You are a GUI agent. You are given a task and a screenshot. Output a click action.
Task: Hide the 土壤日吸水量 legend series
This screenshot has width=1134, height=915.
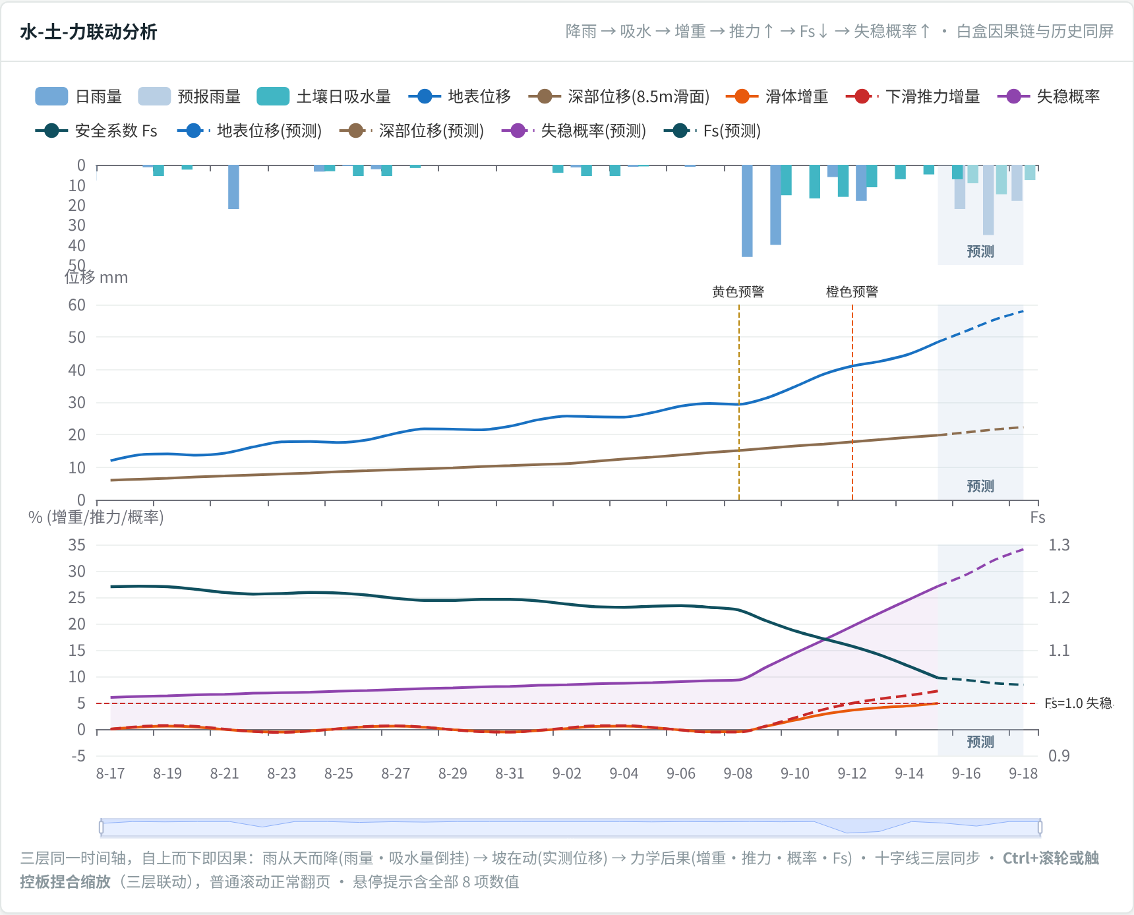(x=324, y=96)
